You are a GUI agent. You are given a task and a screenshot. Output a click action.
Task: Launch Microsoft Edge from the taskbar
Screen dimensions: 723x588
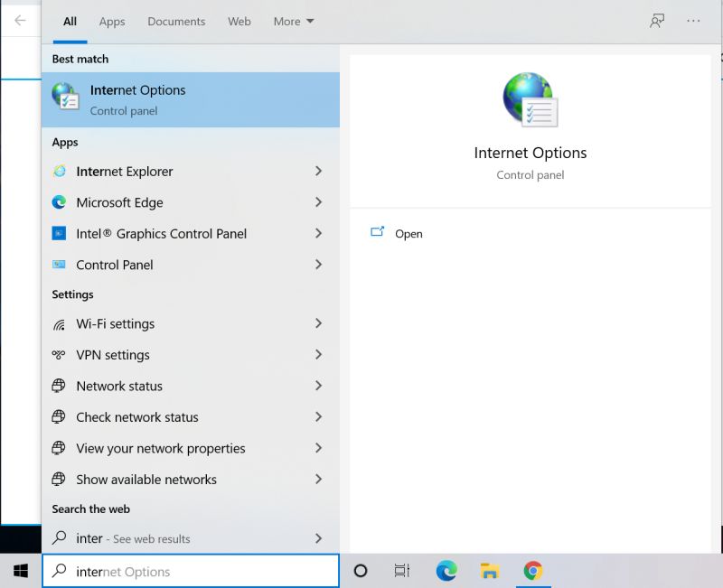(x=446, y=571)
